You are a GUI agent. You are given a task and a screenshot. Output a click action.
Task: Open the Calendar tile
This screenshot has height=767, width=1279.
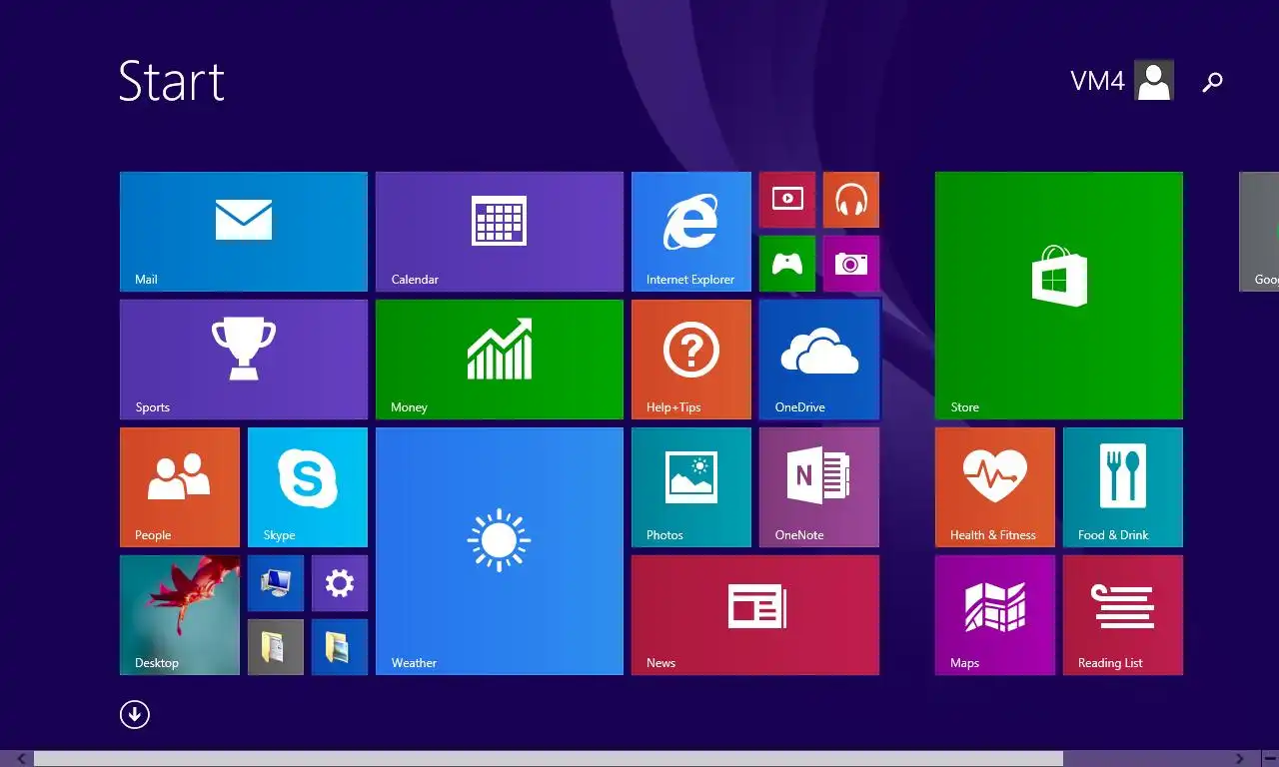500,232
